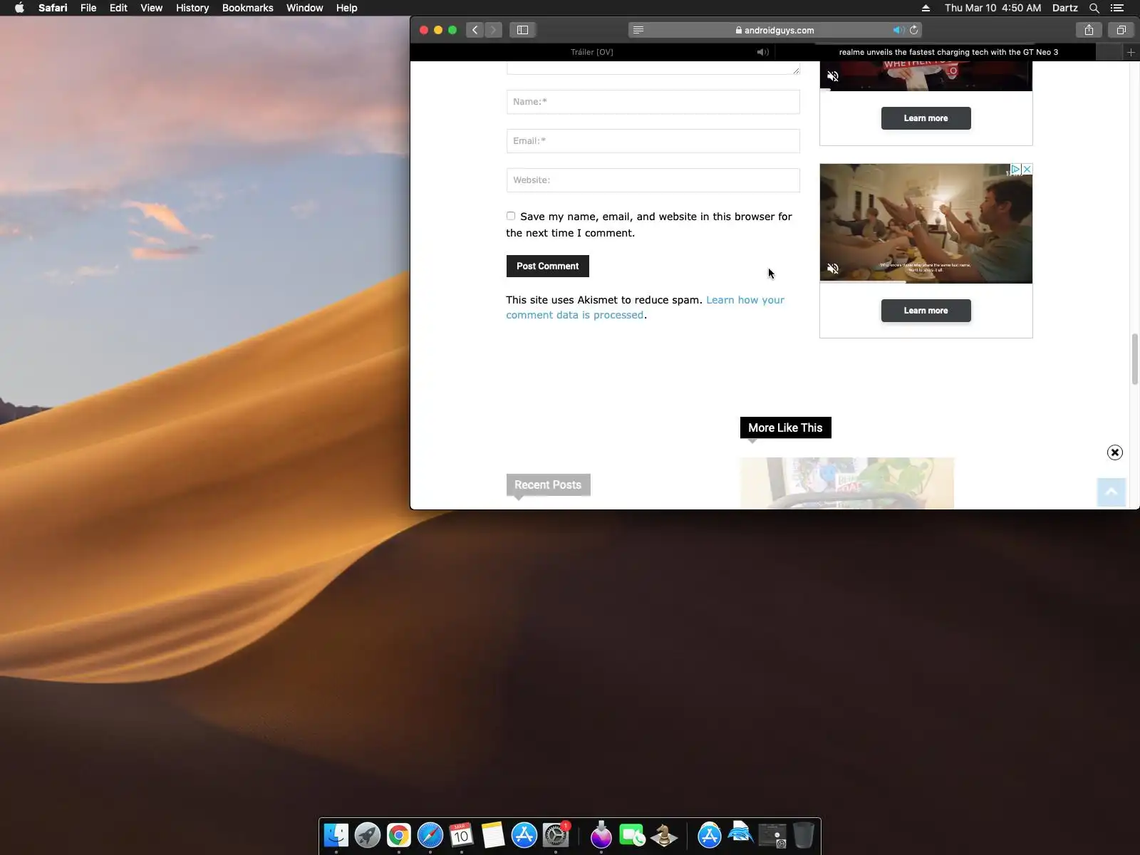This screenshot has width=1140, height=855.
Task: Focus the androidguys.com address bar
Action: pos(774,30)
